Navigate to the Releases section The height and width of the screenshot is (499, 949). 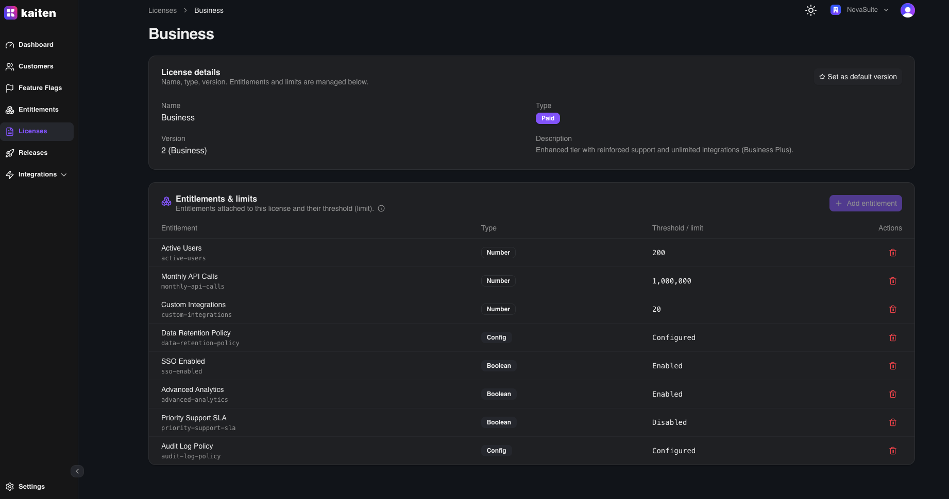[x=32, y=153]
